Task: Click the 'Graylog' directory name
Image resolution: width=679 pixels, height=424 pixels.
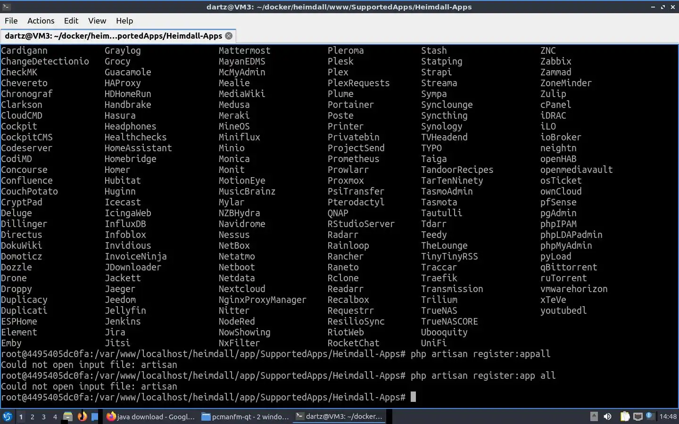Action: 123,50
